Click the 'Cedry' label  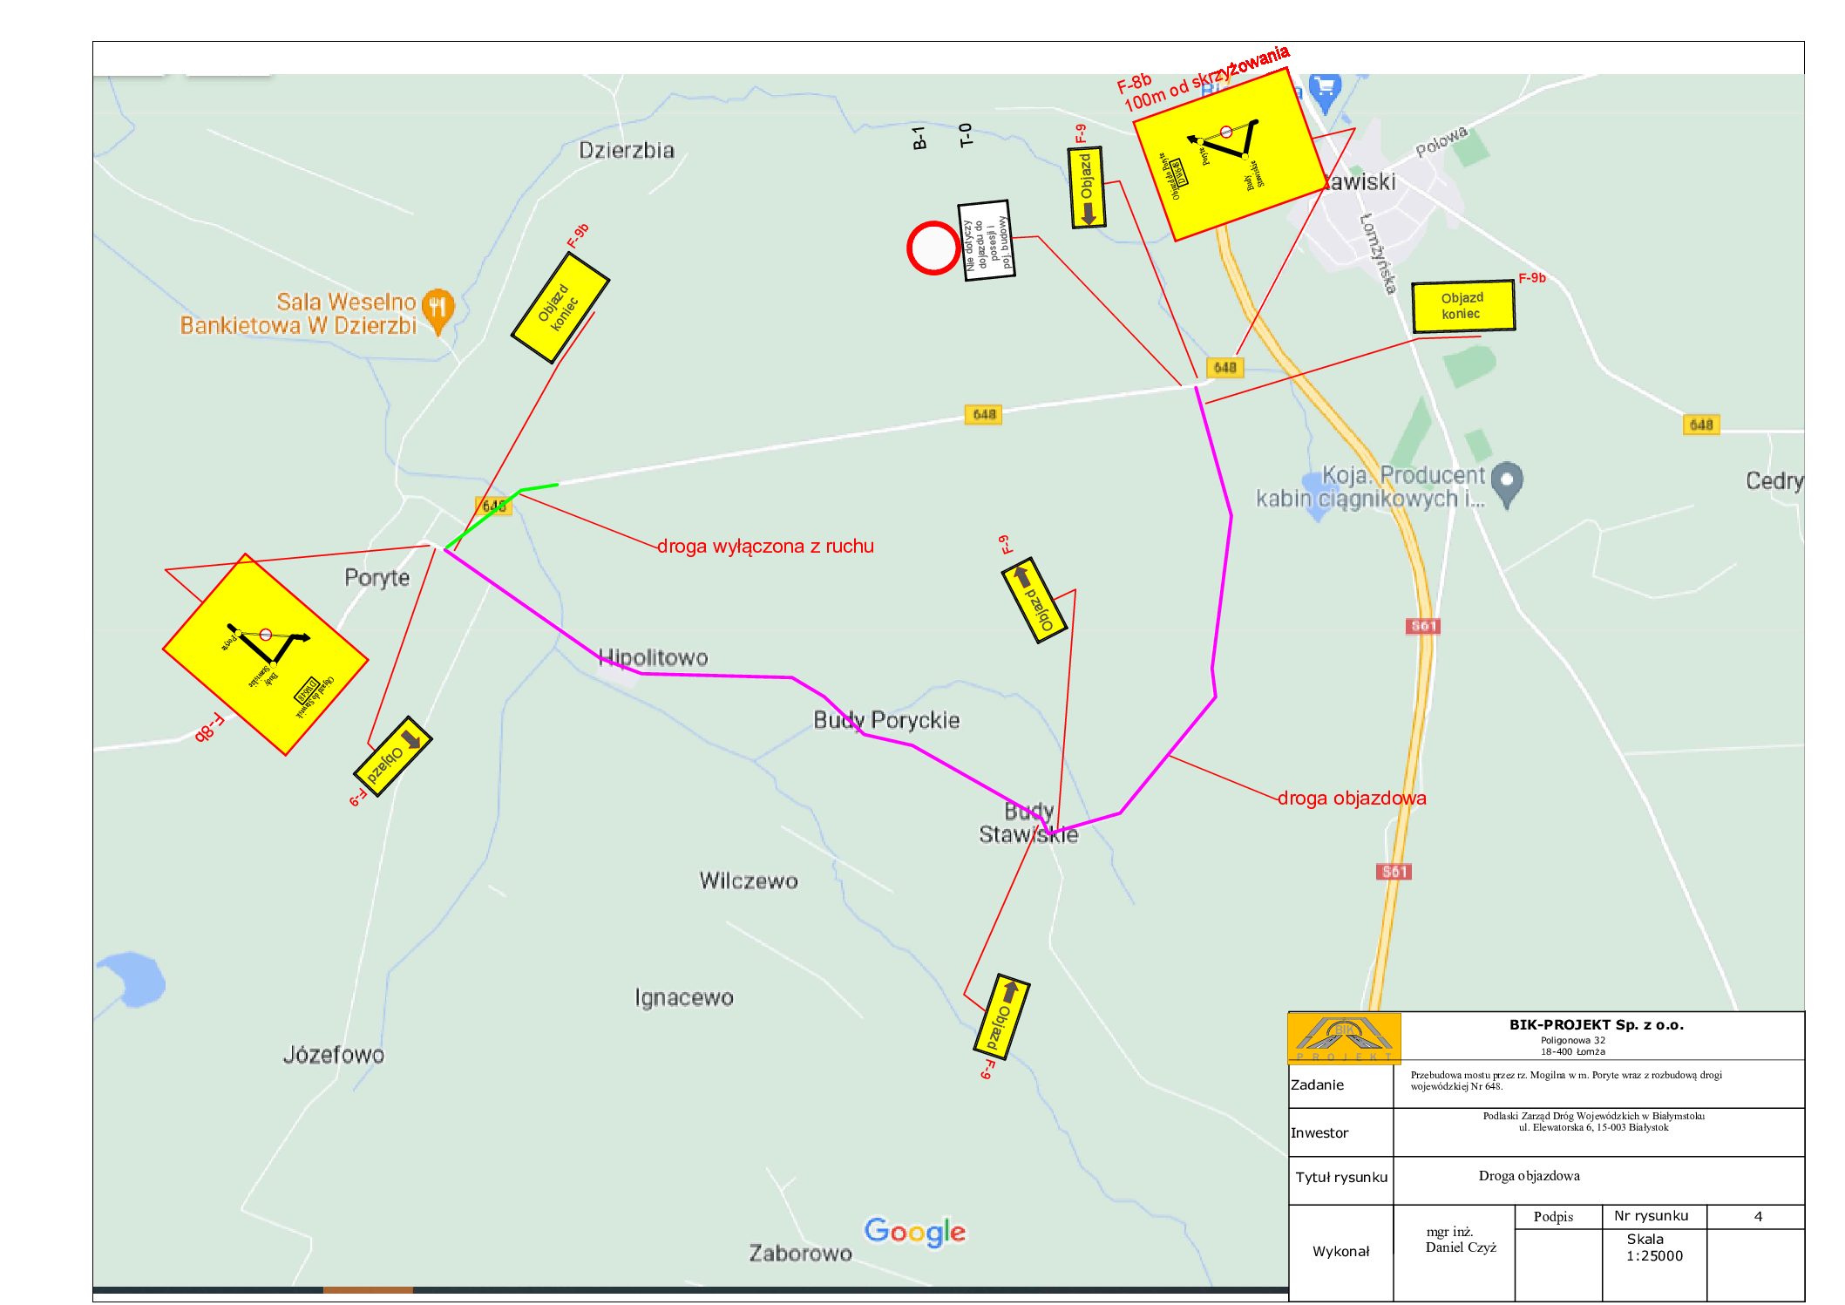click(x=1774, y=481)
